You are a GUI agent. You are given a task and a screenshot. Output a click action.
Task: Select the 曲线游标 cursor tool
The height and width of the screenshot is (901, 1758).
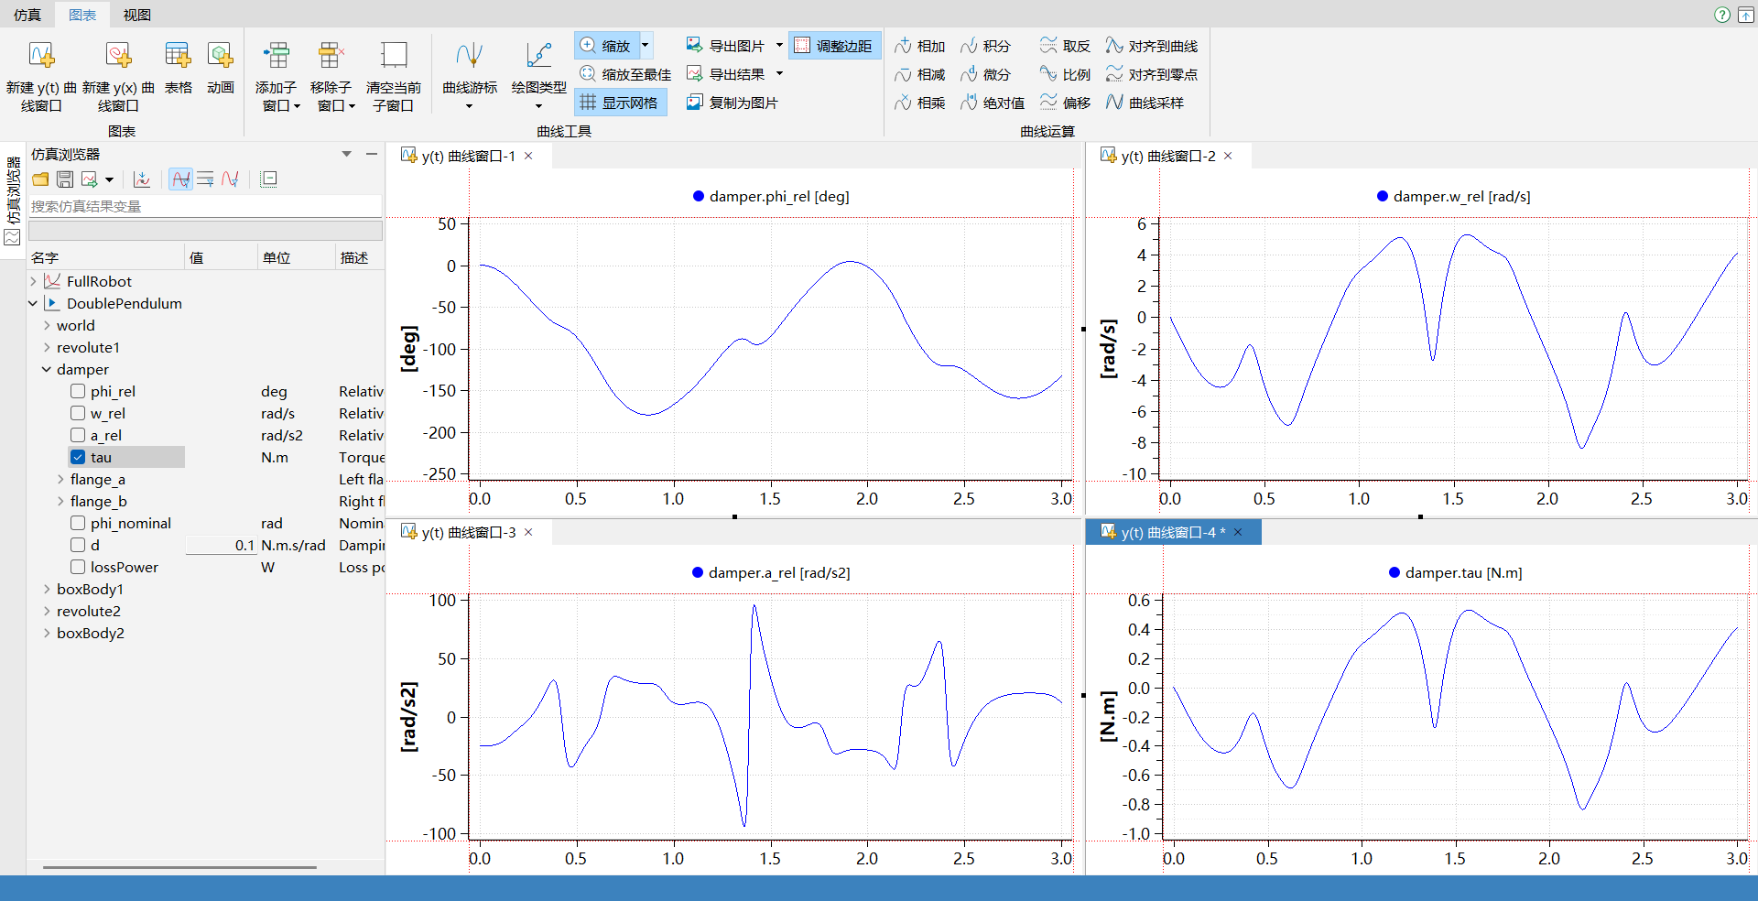(469, 57)
